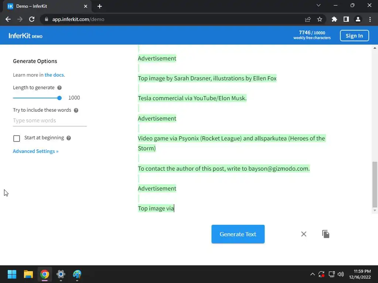
Task: Show hidden tray icons chevron
Action: point(312,274)
